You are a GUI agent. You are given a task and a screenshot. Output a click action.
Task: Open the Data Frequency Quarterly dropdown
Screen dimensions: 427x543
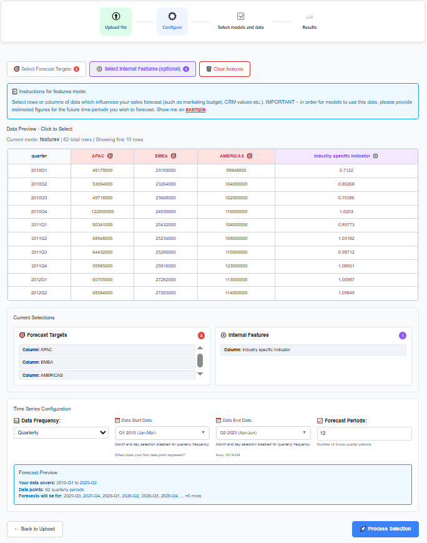[61, 432]
